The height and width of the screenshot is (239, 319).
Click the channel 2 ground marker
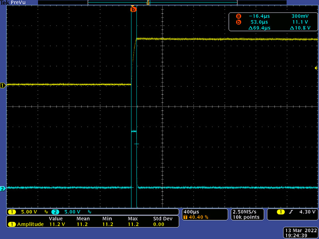tap(3, 188)
